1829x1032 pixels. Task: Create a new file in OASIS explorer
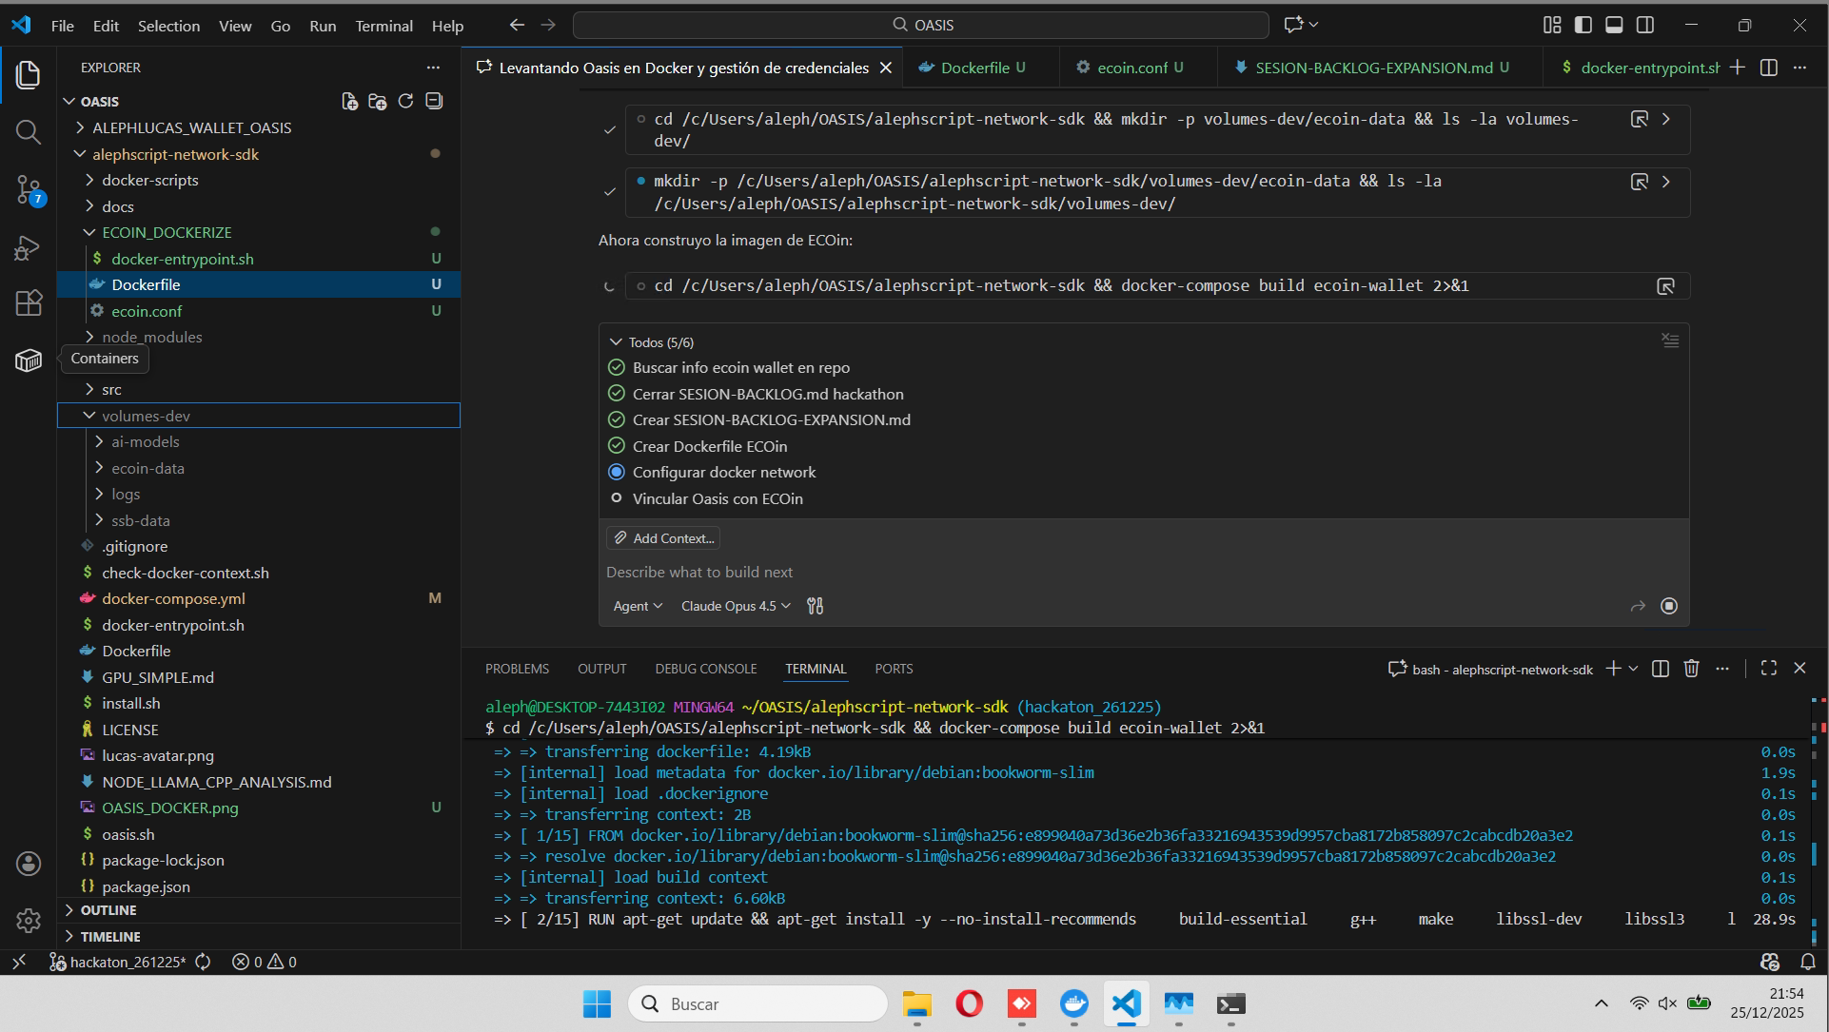click(x=349, y=101)
